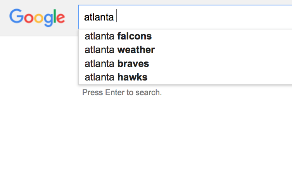Click the typed word 'atlanta' in search box
Screen dimensions: 292x178
99,17
